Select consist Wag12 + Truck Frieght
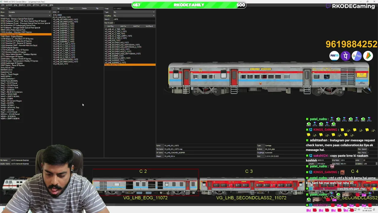The height and width of the screenshot is (213, 378). tap(9, 74)
